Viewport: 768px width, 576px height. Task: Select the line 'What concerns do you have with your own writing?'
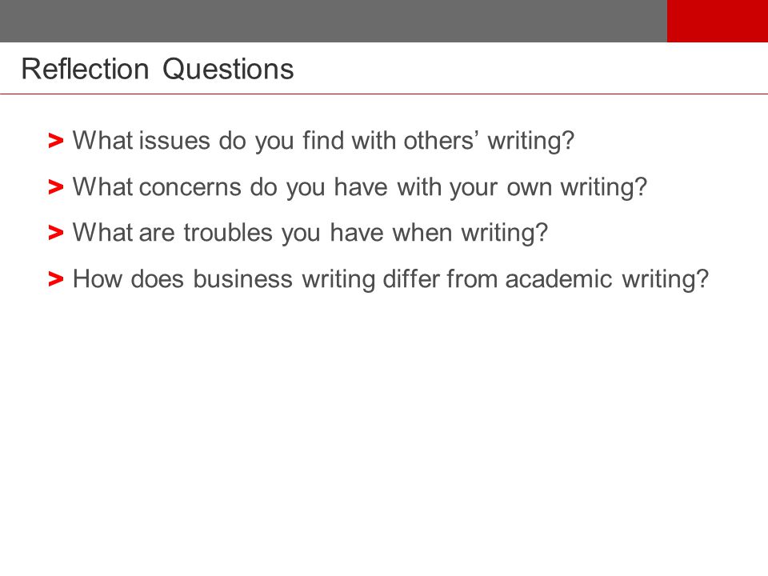pyautogui.click(x=360, y=187)
